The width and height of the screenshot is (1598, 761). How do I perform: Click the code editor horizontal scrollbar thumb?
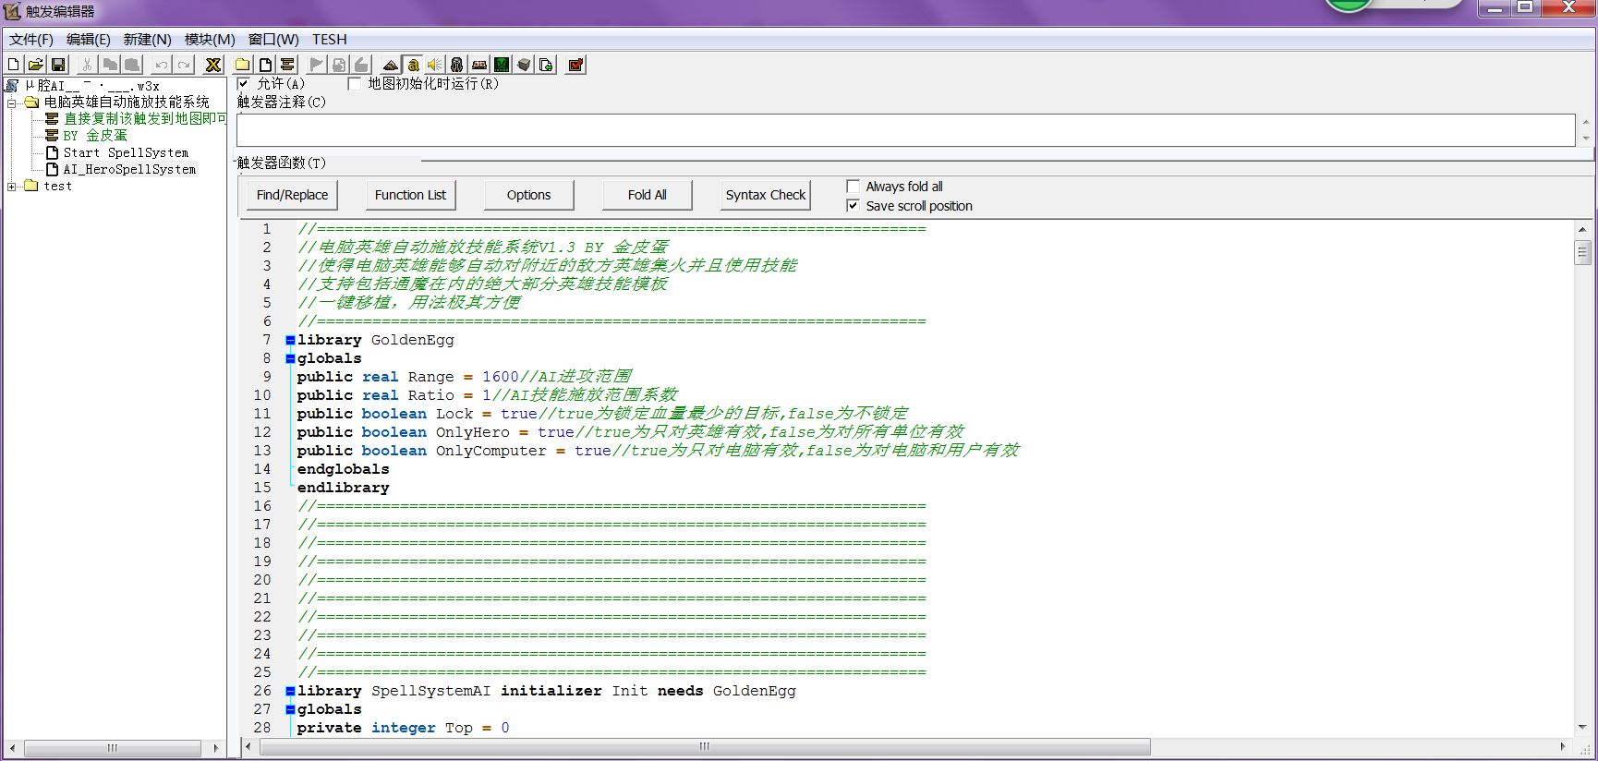[x=705, y=746]
